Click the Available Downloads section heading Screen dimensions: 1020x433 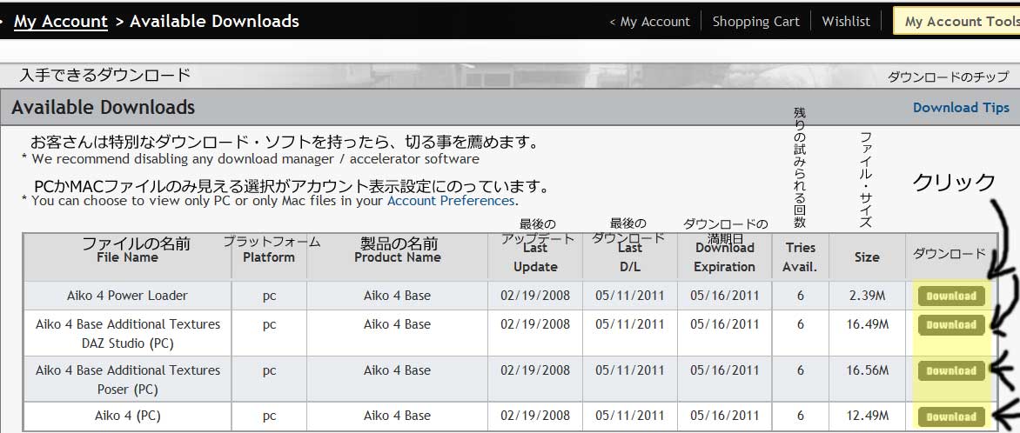click(x=103, y=107)
